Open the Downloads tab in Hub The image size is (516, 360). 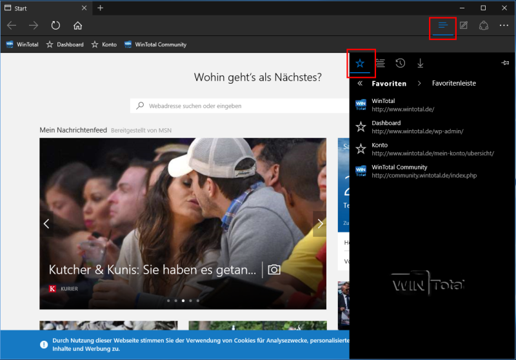421,63
